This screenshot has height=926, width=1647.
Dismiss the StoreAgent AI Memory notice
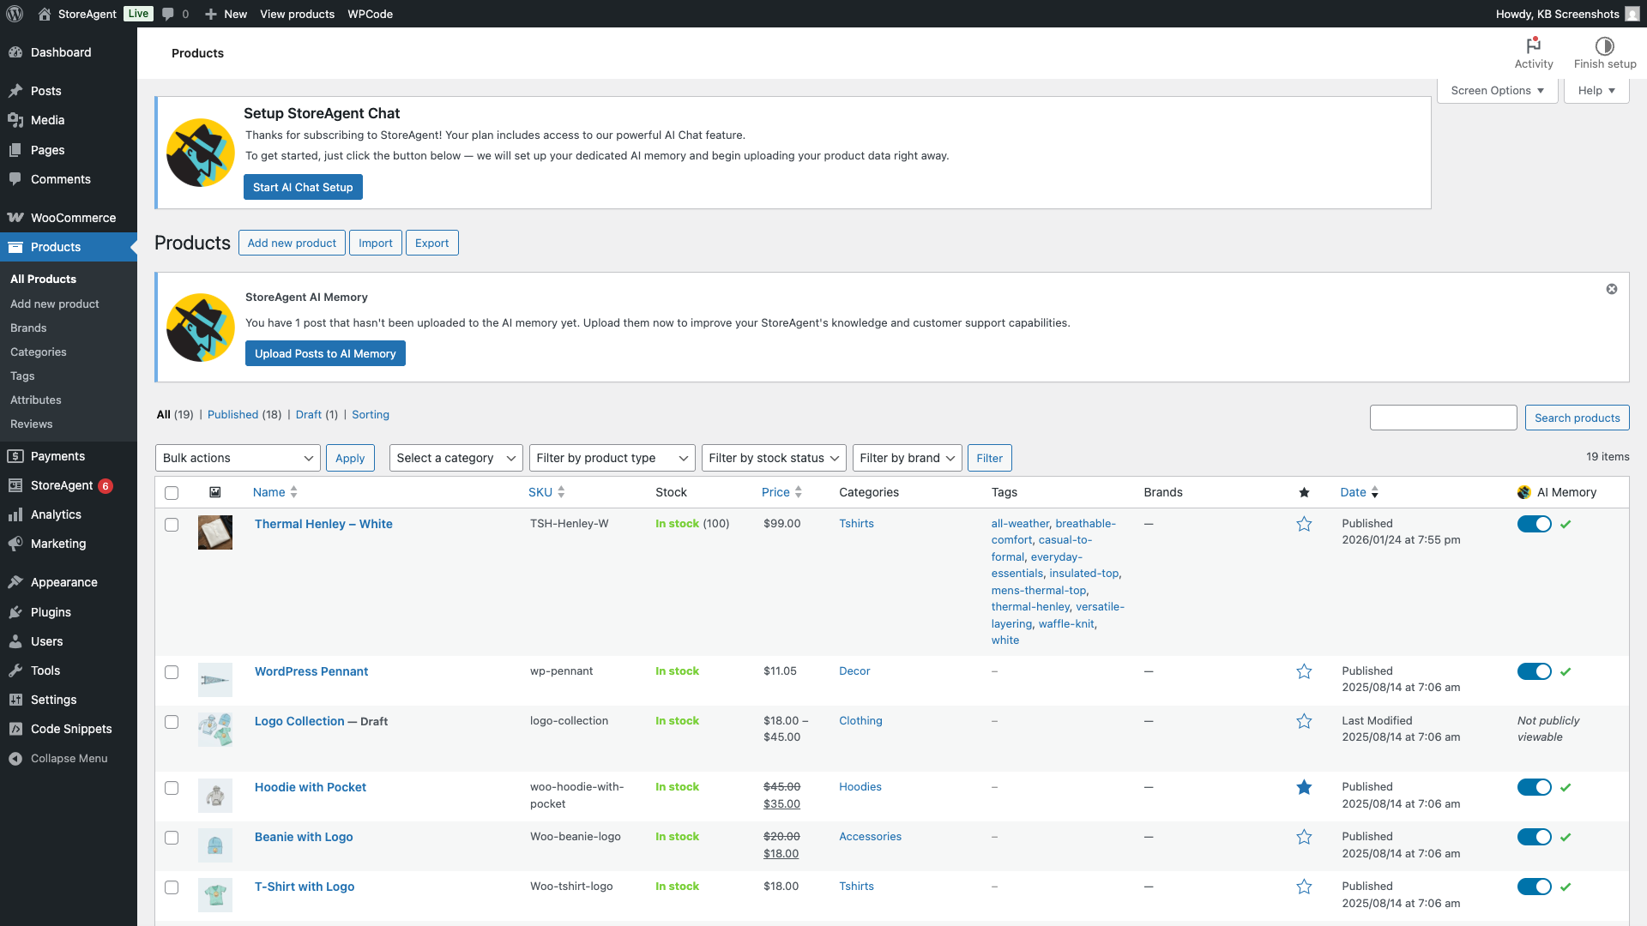click(x=1612, y=289)
